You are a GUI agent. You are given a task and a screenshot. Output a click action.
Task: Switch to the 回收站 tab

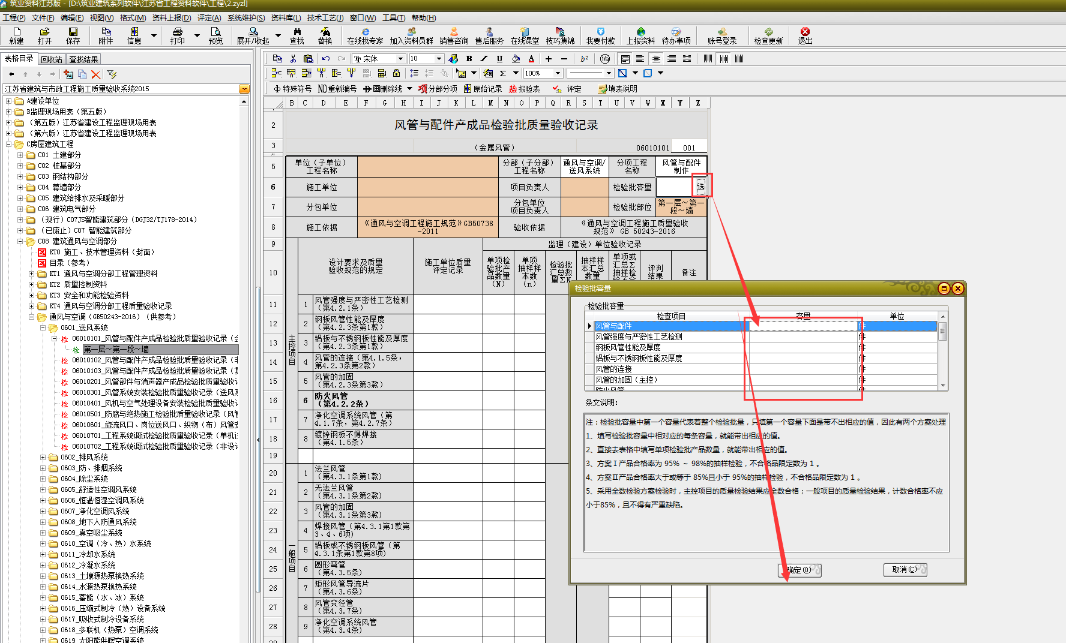tap(52, 59)
